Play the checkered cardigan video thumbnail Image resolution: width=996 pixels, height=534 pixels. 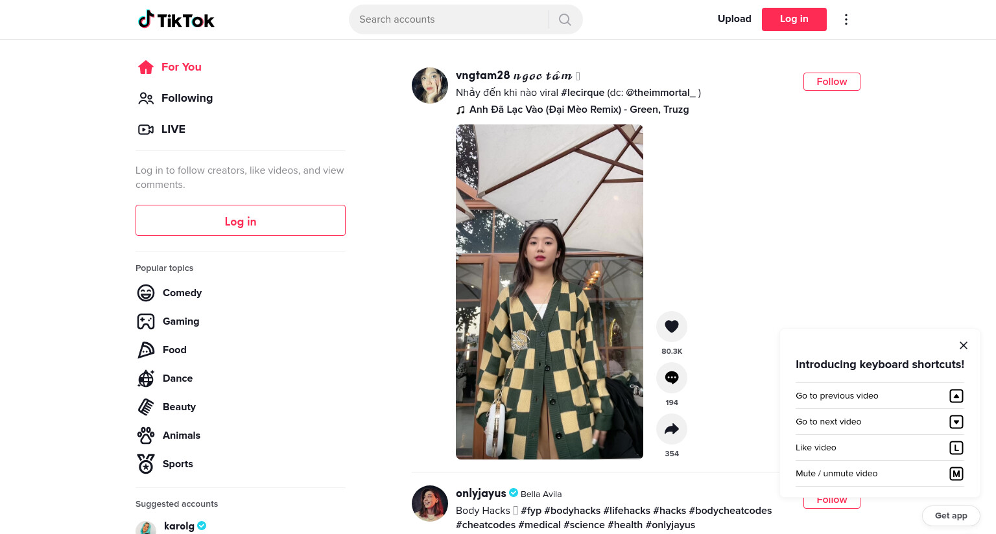[549, 292]
